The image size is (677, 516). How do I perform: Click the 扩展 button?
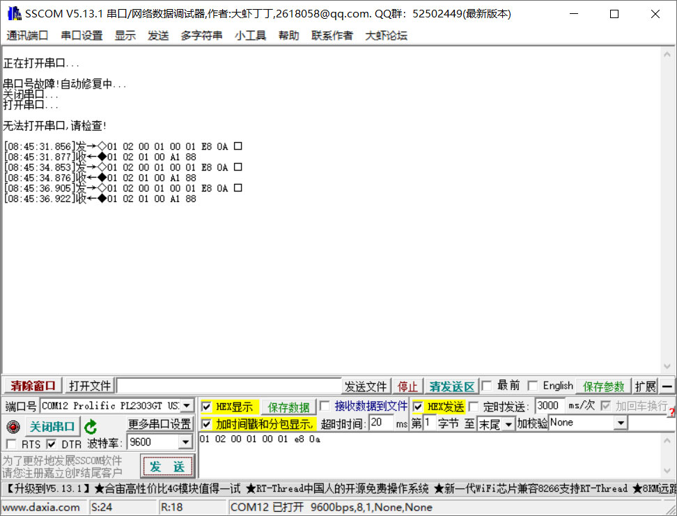click(x=645, y=386)
